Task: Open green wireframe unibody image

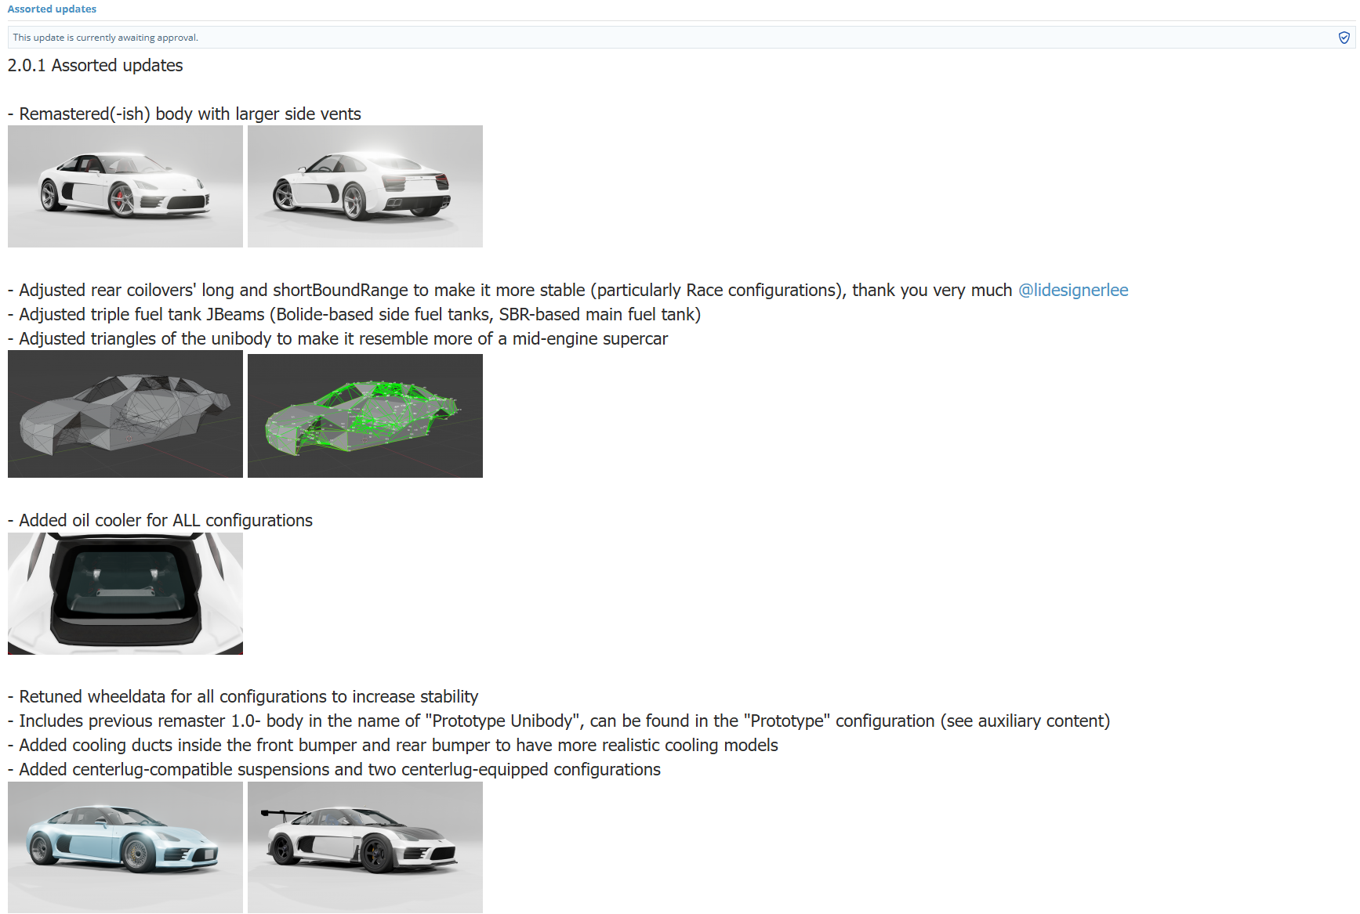Action: tap(365, 416)
